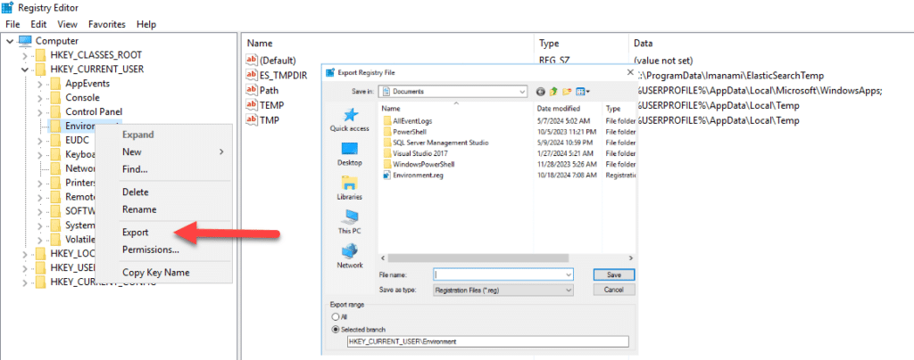This screenshot has width=914, height=360.
Task: Click the Up One Level folder icon
Action: click(553, 91)
